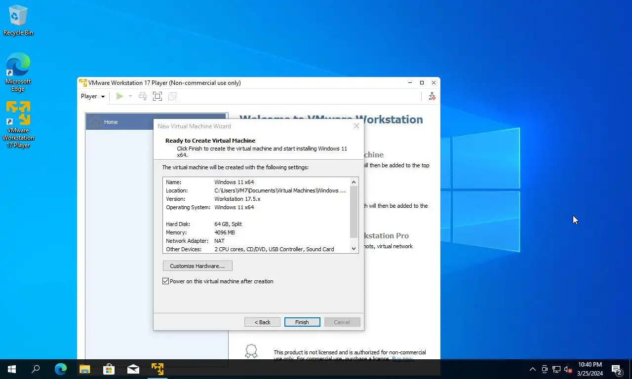Minimize the VMware Player window

(410, 83)
